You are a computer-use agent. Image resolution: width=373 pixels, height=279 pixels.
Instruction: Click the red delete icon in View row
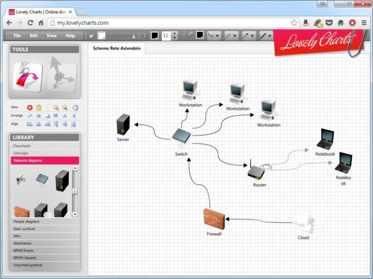click(x=30, y=108)
